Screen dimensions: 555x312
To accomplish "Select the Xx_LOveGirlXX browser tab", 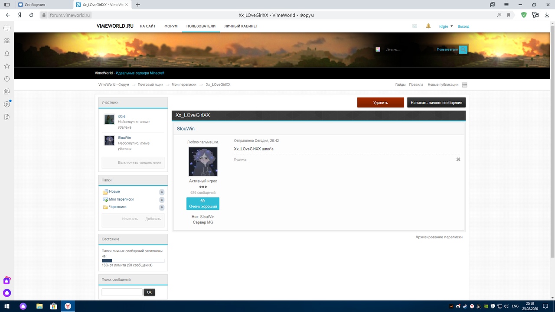I will (102, 5).
